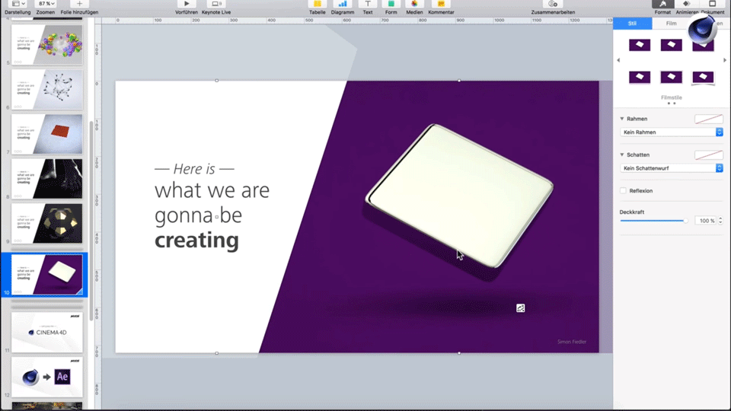Insert a Tabelle from the toolbar
Image resolution: width=731 pixels, height=411 pixels.
317,4
